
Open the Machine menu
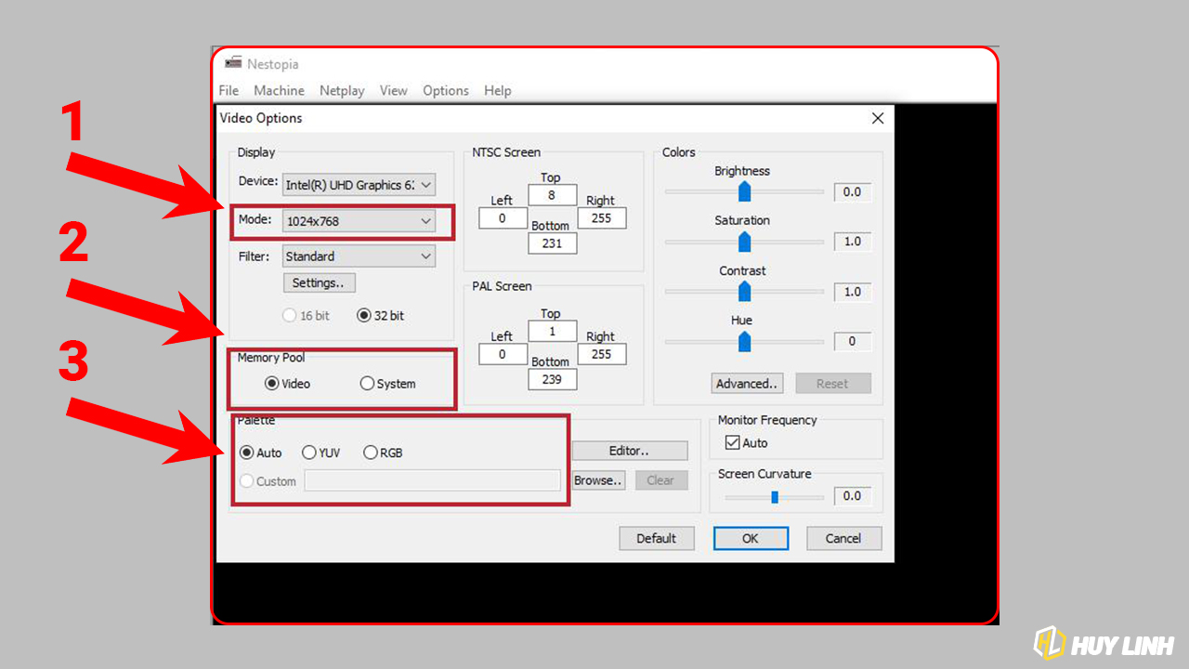pos(279,90)
